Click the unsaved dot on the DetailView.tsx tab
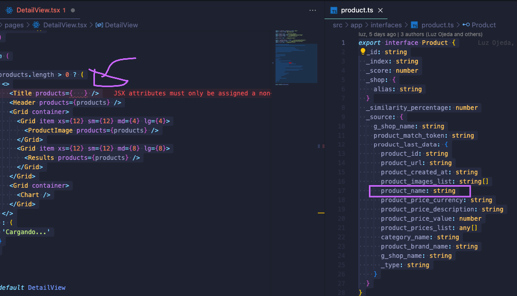The image size is (517, 296). tap(73, 10)
